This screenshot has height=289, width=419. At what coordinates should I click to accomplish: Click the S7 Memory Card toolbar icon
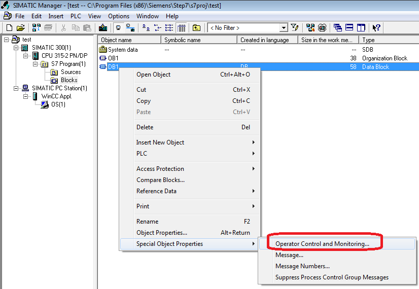pos(48,28)
